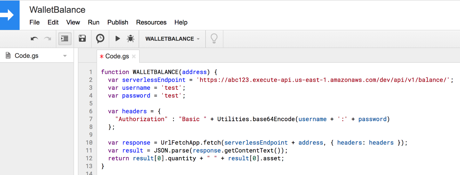Undo the last edit
The height and width of the screenshot is (175, 460).
point(34,39)
